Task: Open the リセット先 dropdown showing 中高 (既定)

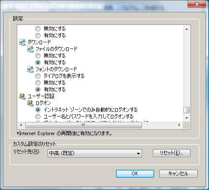Action: tap(95, 153)
